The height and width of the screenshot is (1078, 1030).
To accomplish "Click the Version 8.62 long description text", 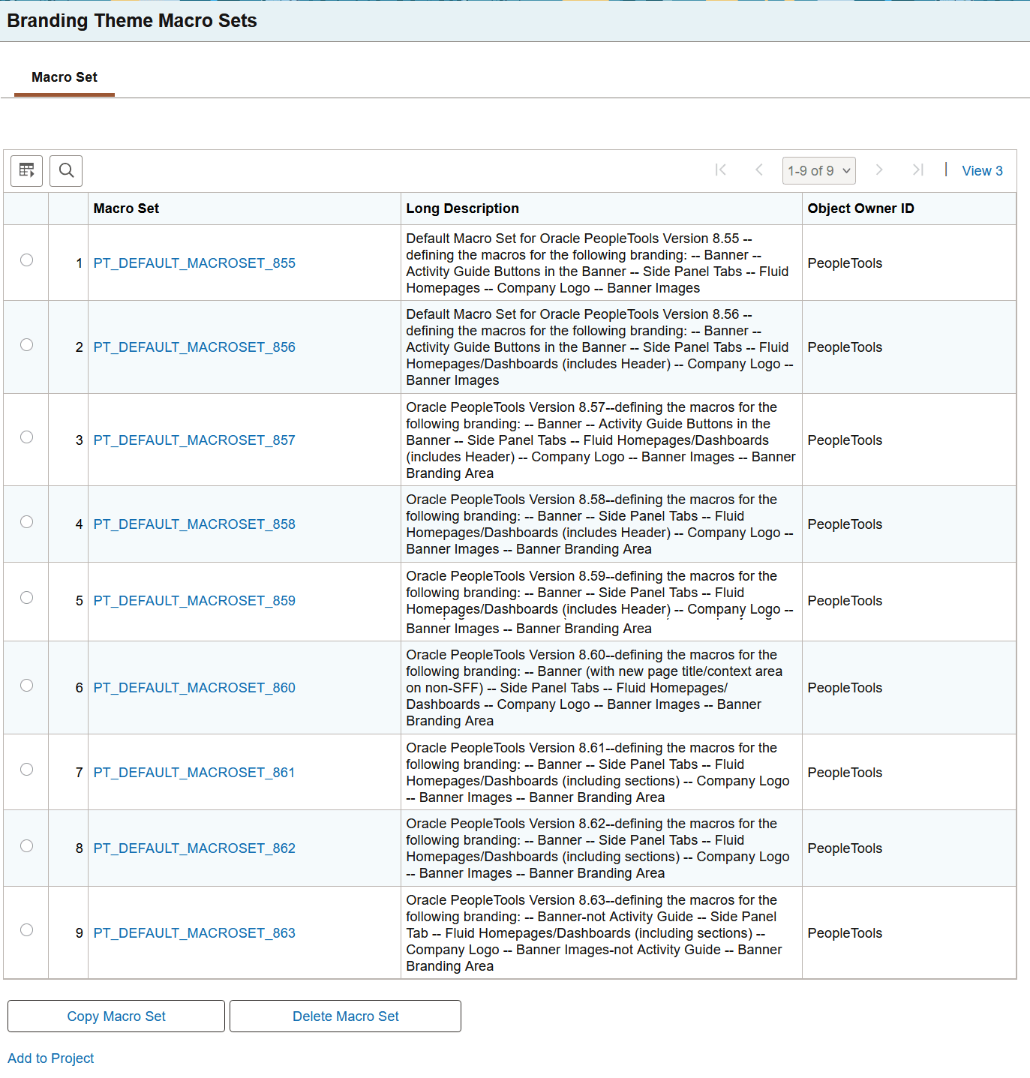I will pos(597,848).
